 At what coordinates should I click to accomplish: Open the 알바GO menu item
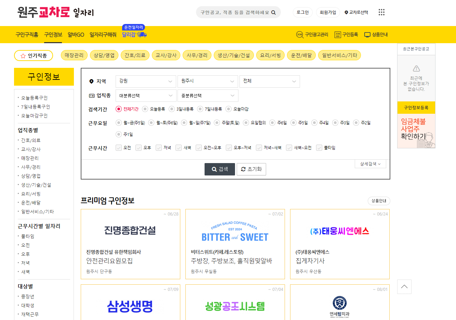point(76,35)
